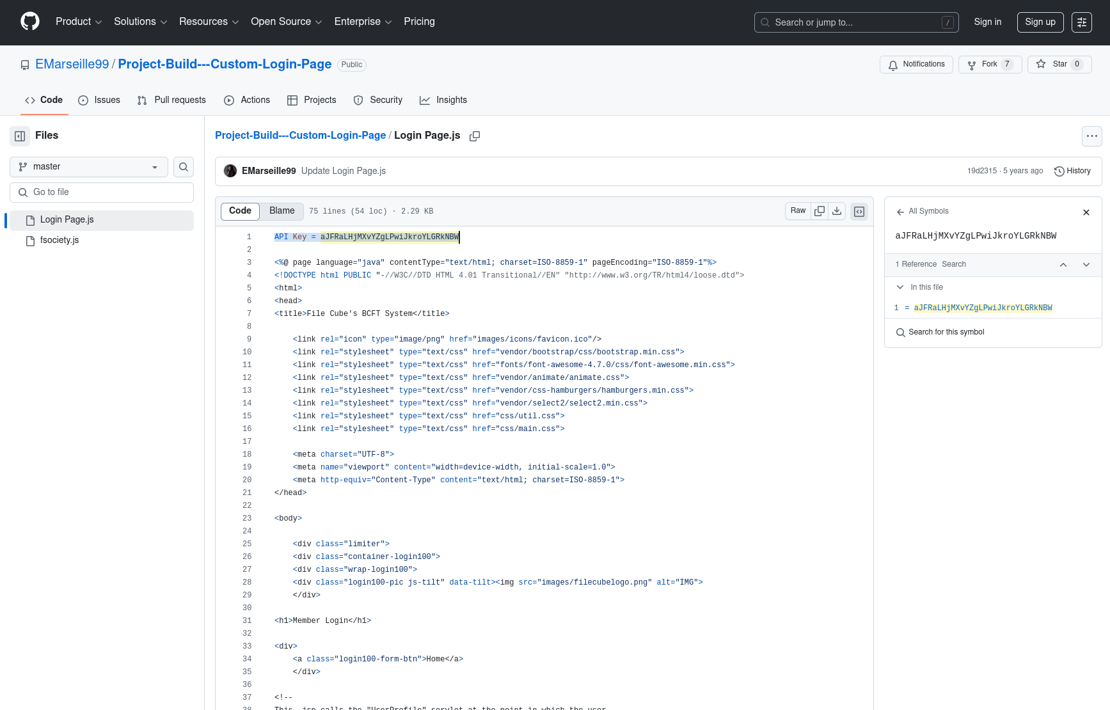Click Sign in link

[987, 22]
